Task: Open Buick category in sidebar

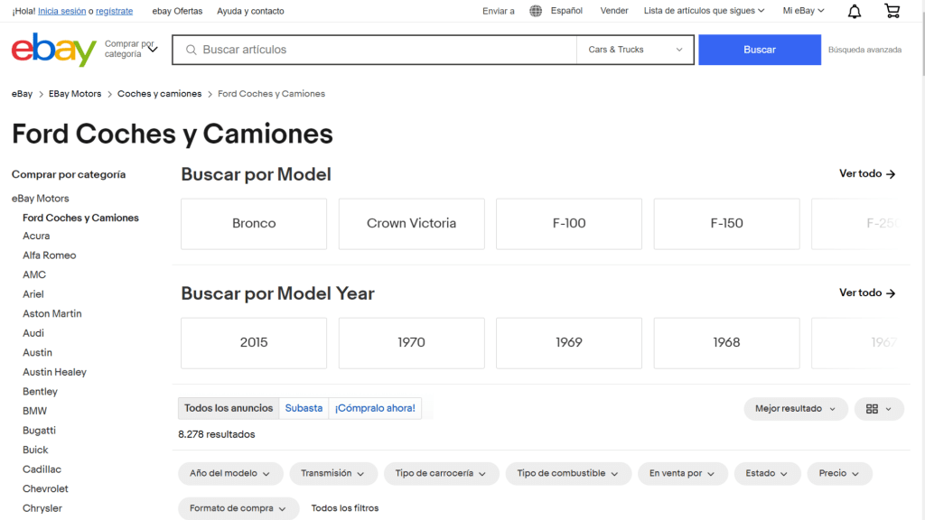Action: [35, 450]
